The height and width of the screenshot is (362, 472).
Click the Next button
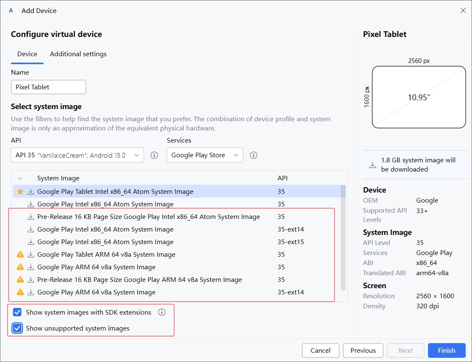coord(405,350)
